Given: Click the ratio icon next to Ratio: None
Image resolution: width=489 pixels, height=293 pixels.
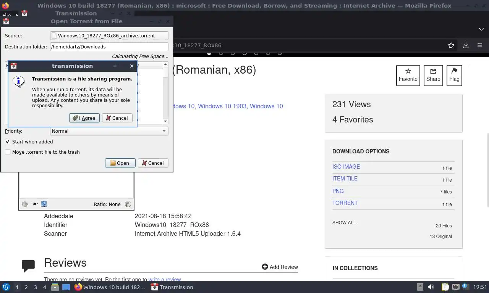Looking at the screenshot, I should [x=128, y=204].
